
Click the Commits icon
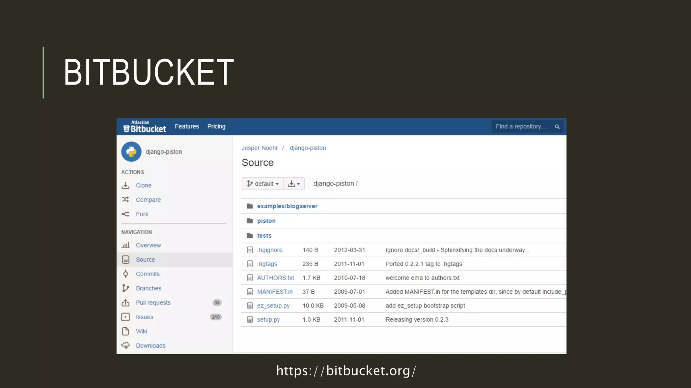(126, 274)
